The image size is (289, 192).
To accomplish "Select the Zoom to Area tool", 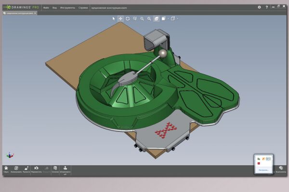I will click(135, 19).
